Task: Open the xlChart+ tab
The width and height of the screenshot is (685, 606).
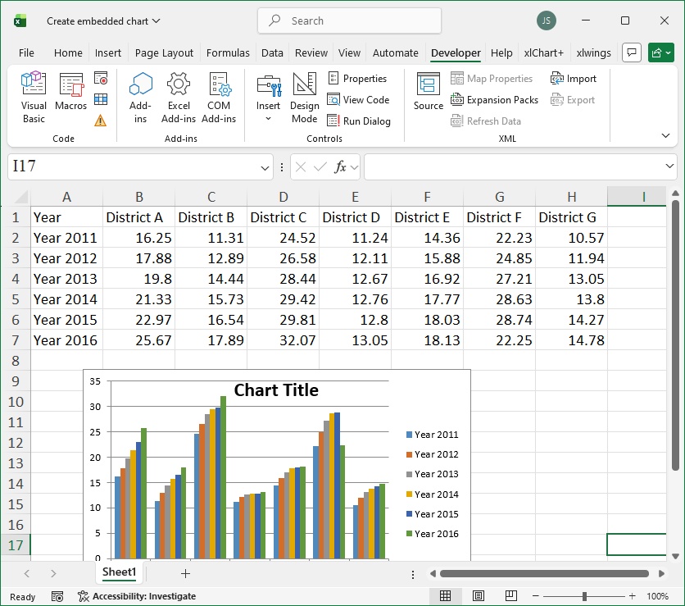Action: pyautogui.click(x=544, y=53)
